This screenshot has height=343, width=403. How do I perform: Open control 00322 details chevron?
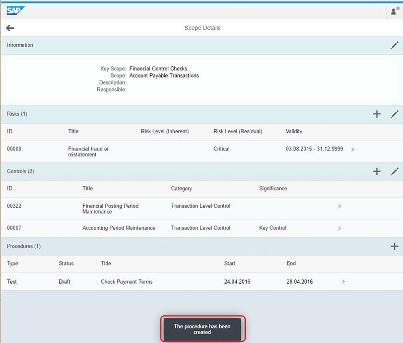[340, 207]
